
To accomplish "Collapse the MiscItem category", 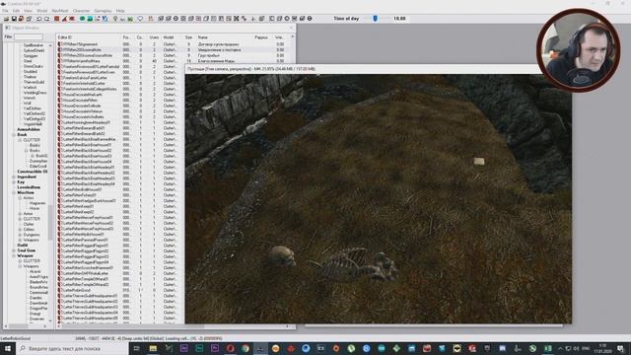I will tap(14, 193).
